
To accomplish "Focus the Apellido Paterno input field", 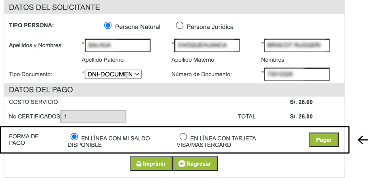I will click(118, 45).
